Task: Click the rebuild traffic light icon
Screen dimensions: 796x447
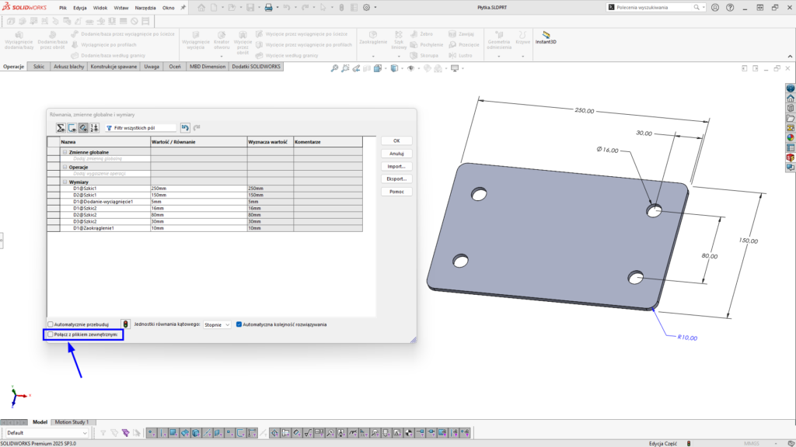Action: tap(124, 324)
